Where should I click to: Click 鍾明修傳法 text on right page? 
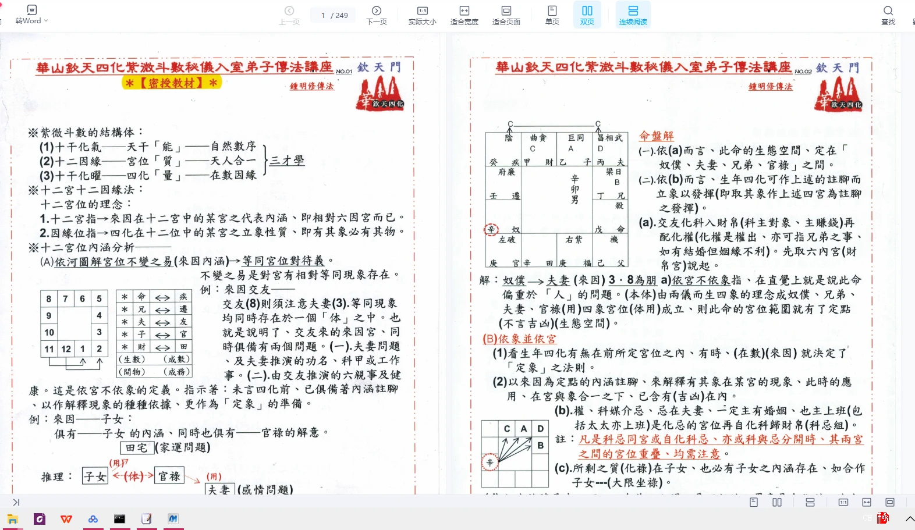(x=771, y=86)
